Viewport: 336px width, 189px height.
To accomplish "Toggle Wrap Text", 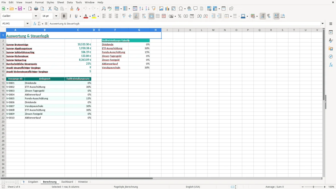I will point(144,16).
